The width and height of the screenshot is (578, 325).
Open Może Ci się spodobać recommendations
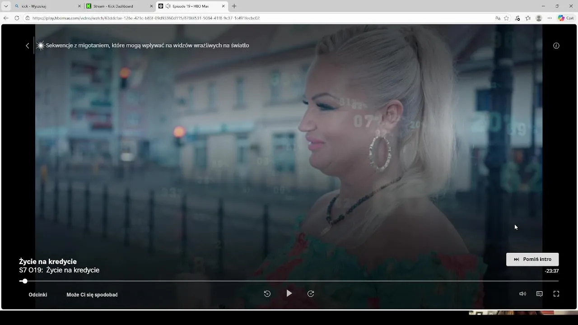coord(92,295)
